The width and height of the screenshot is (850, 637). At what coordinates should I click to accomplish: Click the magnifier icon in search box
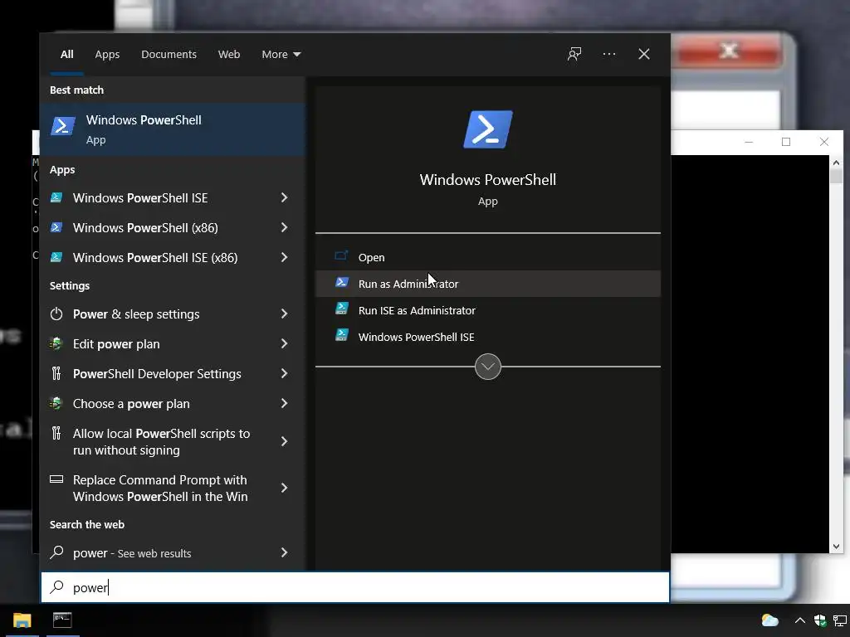tap(57, 587)
